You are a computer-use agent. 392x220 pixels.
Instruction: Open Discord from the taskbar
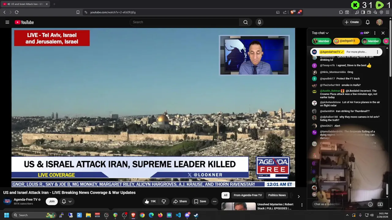187,215
